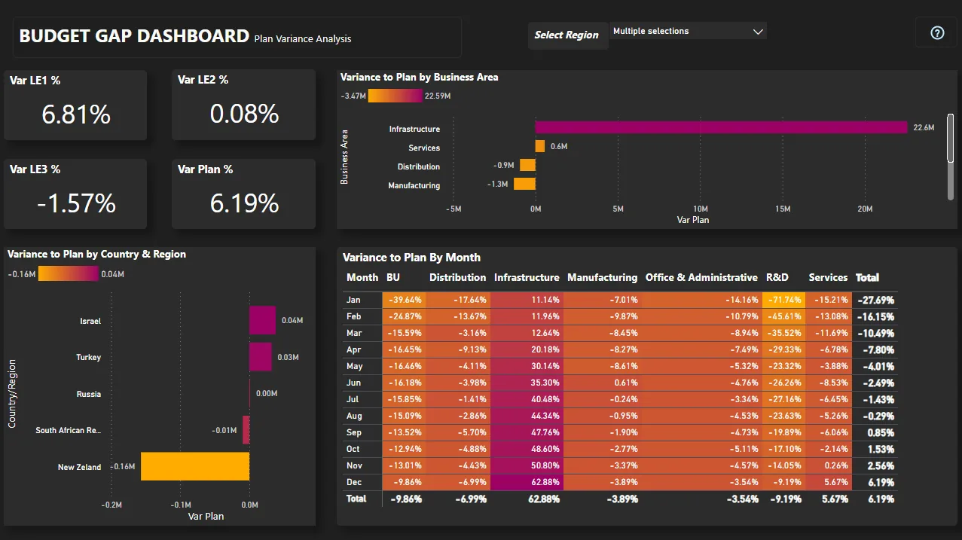The height and width of the screenshot is (540, 962).
Task: Select the South African Re... bar
Action: (x=246, y=430)
